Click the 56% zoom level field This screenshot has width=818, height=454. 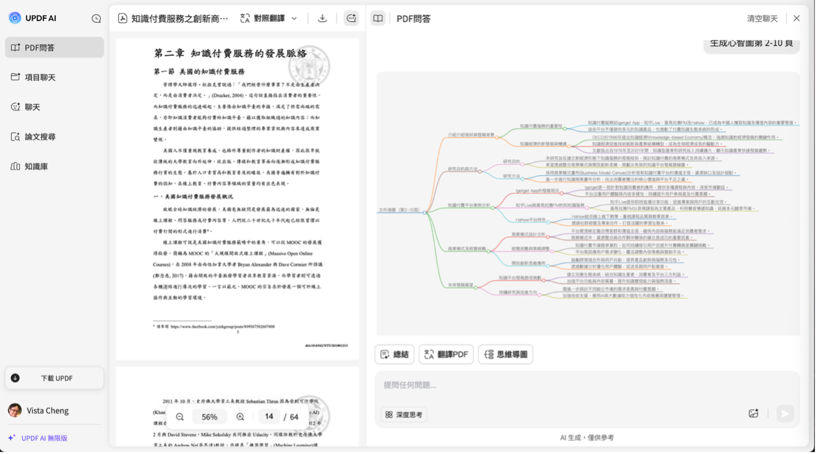tap(209, 417)
